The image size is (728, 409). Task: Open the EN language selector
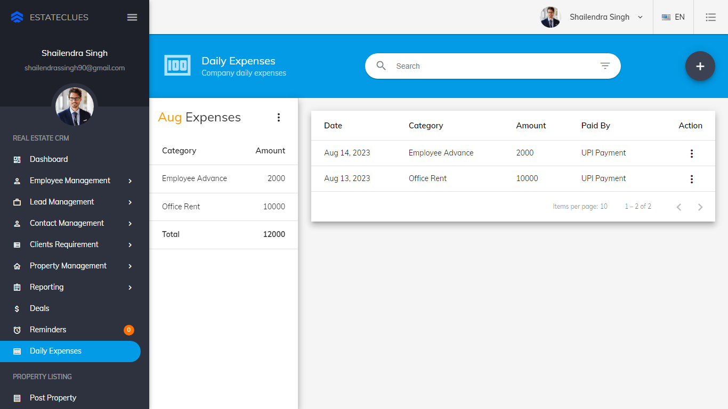click(673, 17)
